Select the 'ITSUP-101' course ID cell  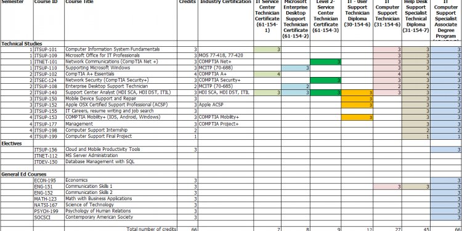pyautogui.click(x=49, y=49)
